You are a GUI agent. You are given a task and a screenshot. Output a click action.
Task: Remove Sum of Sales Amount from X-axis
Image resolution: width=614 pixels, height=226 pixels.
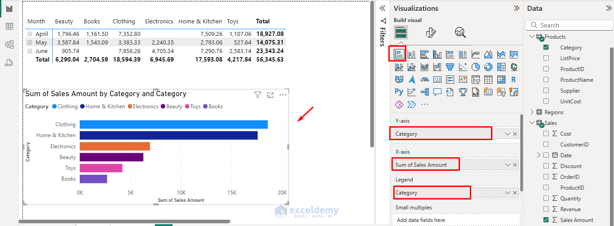coord(515,165)
